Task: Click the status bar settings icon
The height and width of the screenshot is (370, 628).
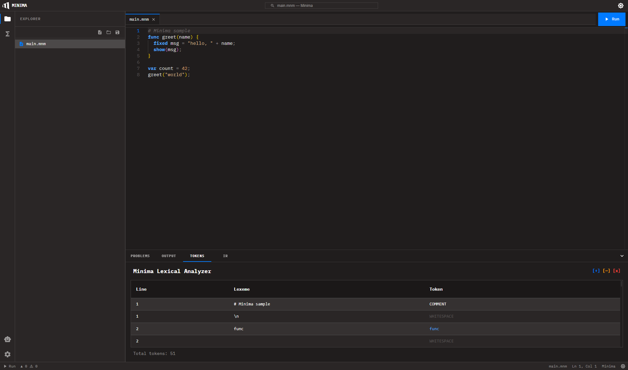Action: (x=623, y=366)
